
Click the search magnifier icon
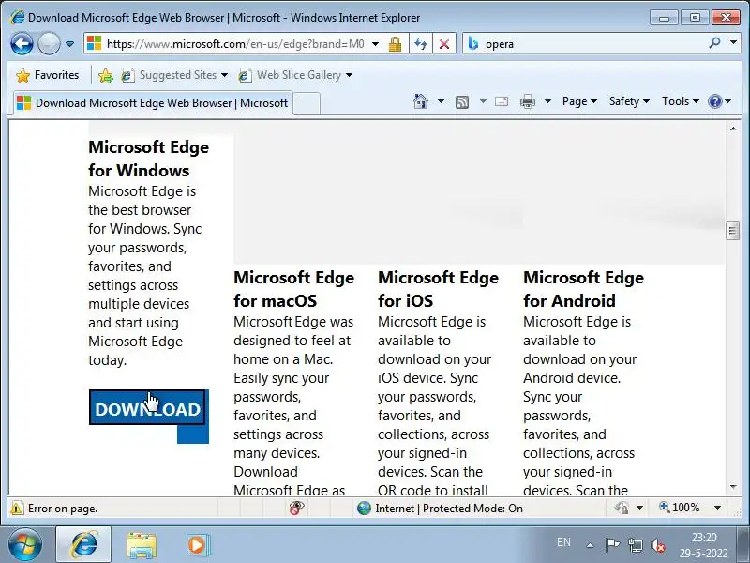tap(714, 43)
